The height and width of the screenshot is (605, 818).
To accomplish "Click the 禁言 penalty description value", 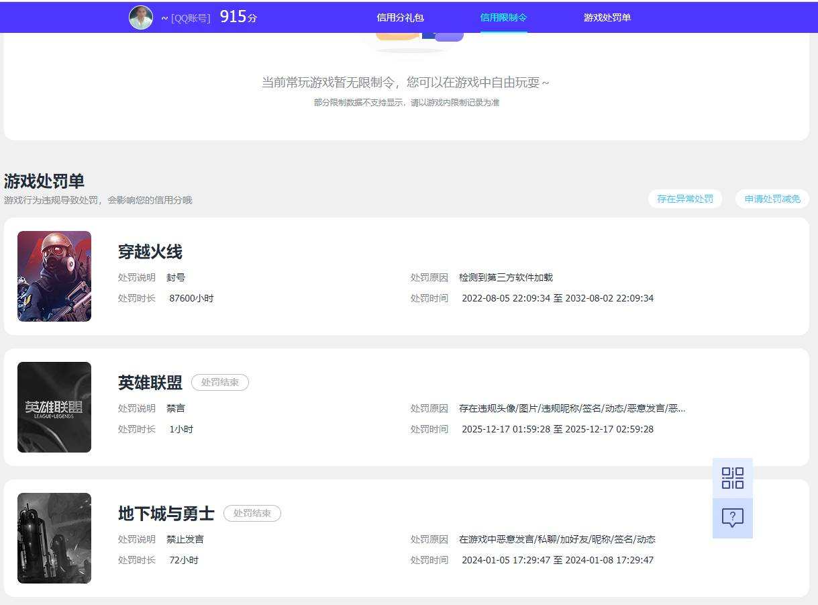I will 176,408.
